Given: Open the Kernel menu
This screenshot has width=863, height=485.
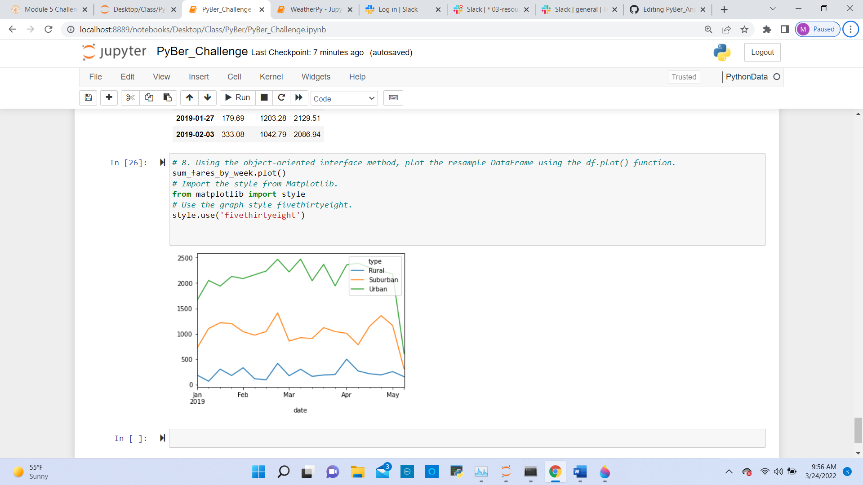Looking at the screenshot, I should coord(271,77).
